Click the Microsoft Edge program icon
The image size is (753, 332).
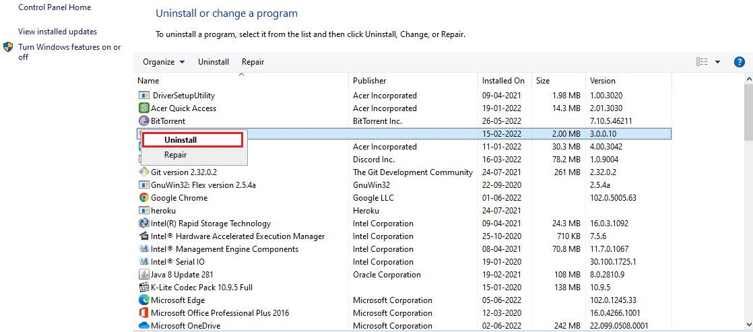coord(143,300)
